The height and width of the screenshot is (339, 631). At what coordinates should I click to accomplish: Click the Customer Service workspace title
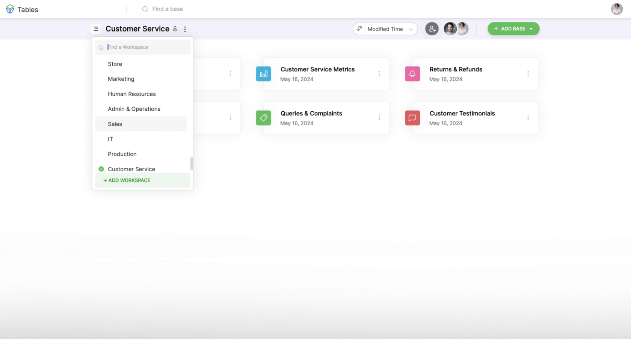137,29
